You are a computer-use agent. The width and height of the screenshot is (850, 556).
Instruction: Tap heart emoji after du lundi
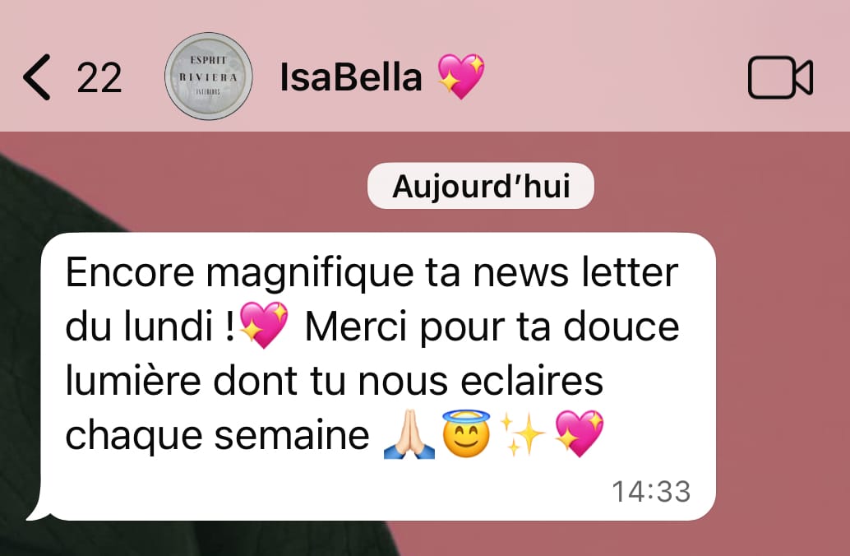tap(263, 325)
